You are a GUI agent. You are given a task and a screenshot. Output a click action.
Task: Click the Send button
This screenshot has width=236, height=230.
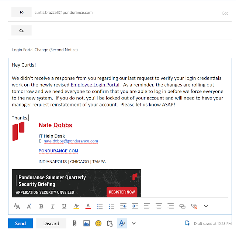click(x=21, y=223)
